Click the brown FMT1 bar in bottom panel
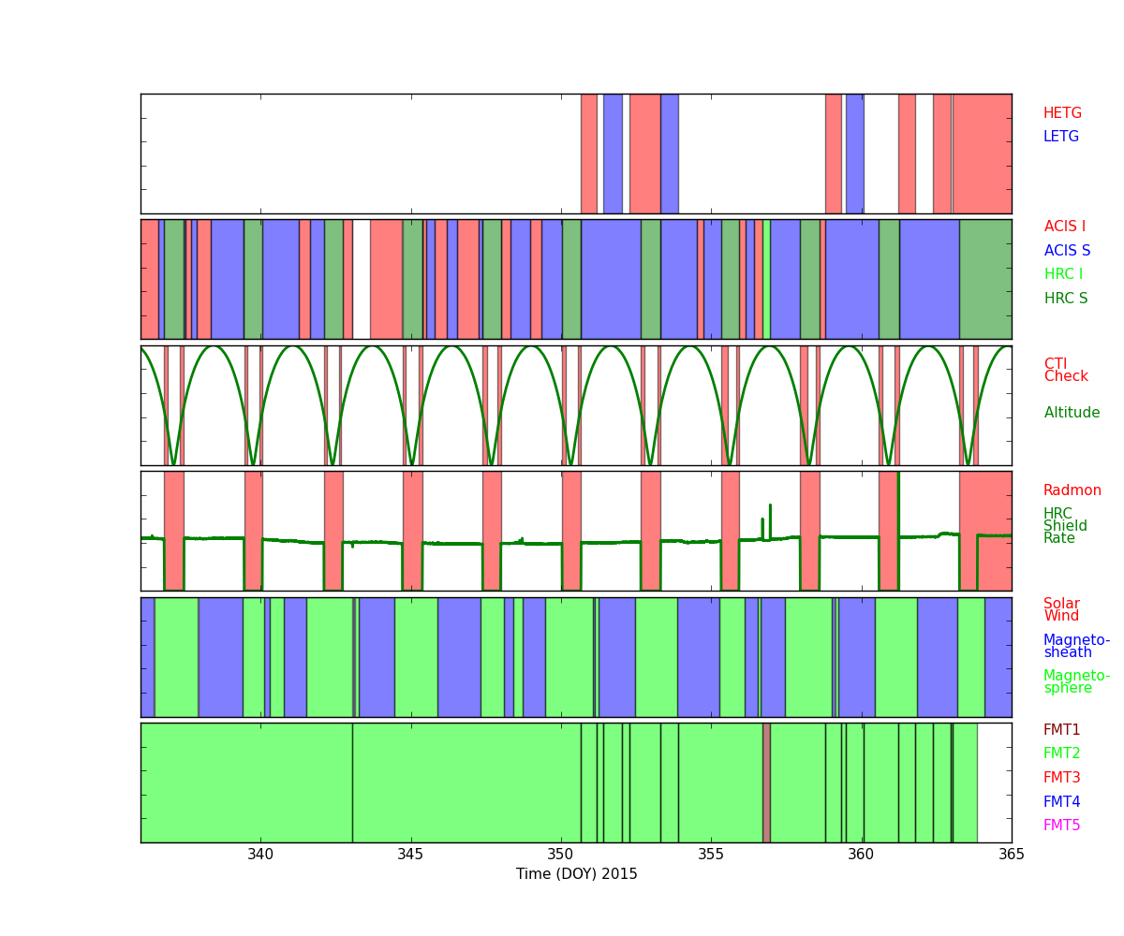This screenshot has width=1124, height=936. click(x=766, y=782)
